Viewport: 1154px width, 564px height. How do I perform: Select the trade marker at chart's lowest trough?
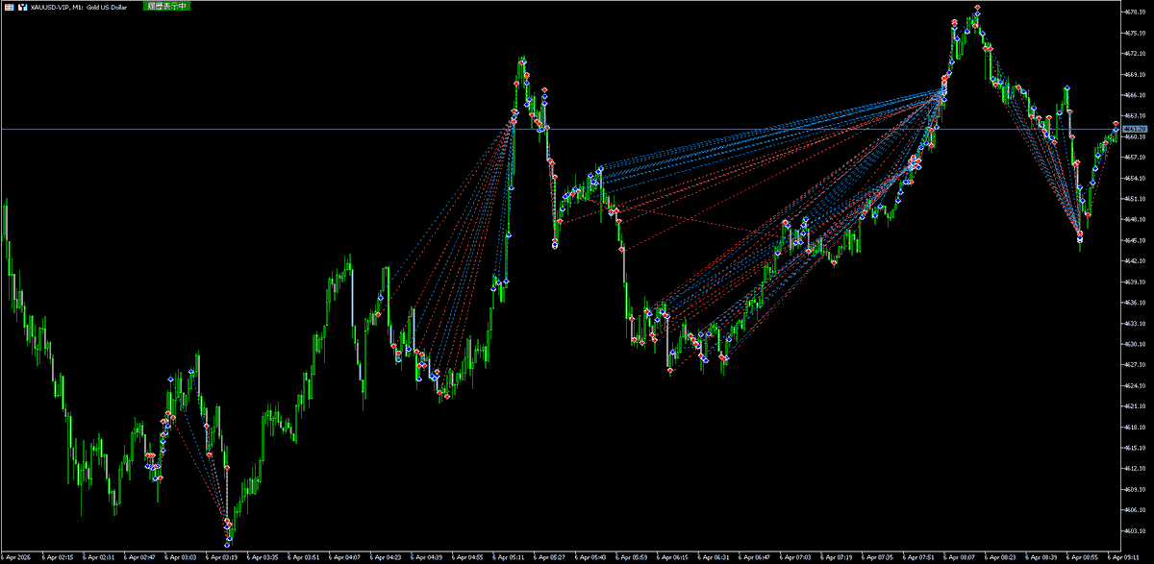[228, 545]
